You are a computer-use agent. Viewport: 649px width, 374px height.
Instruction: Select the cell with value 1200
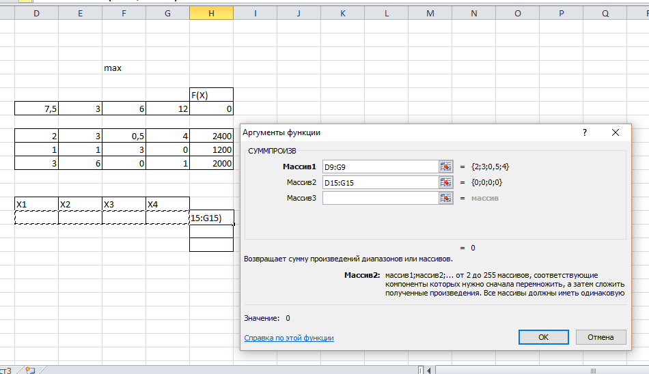[x=212, y=149]
